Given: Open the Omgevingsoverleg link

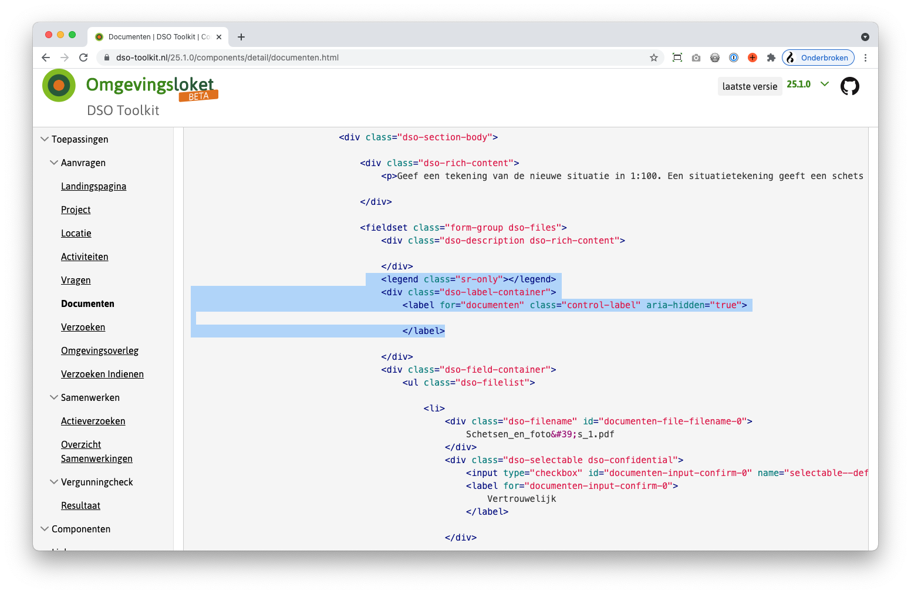Looking at the screenshot, I should [x=100, y=350].
